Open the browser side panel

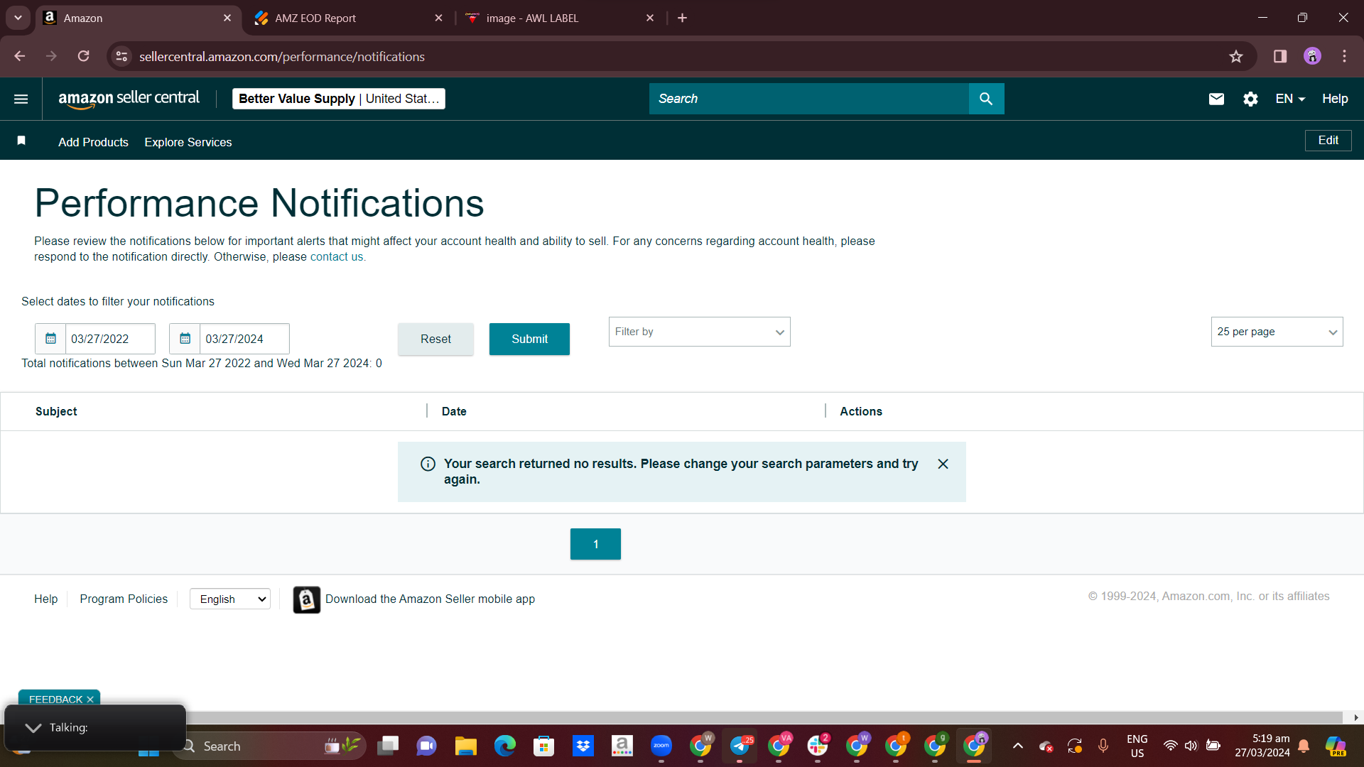(1280, 57)
